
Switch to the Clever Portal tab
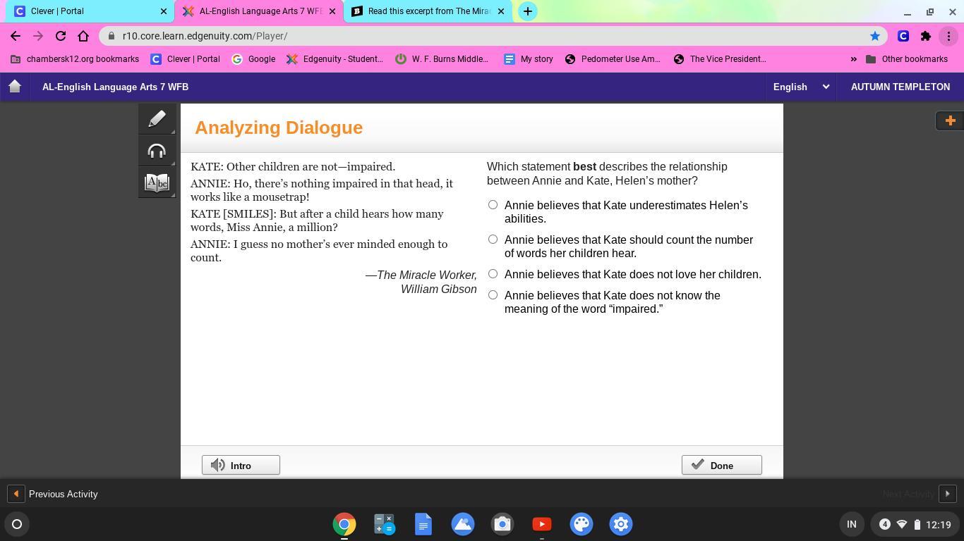click(x=85, y=11)
